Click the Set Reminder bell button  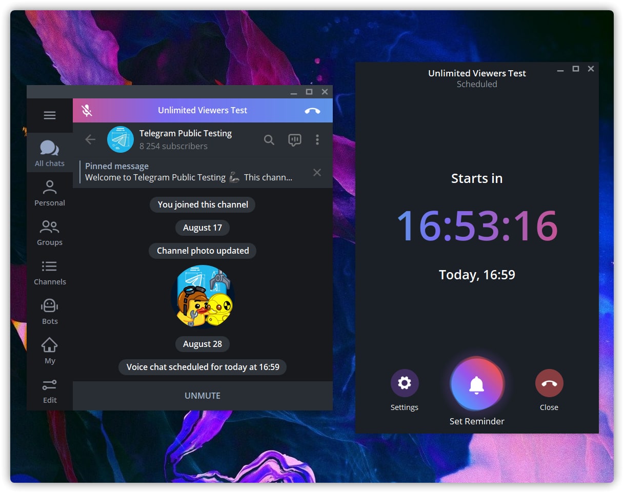point(477,384)
